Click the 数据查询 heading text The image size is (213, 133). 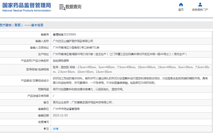(73, 7)
